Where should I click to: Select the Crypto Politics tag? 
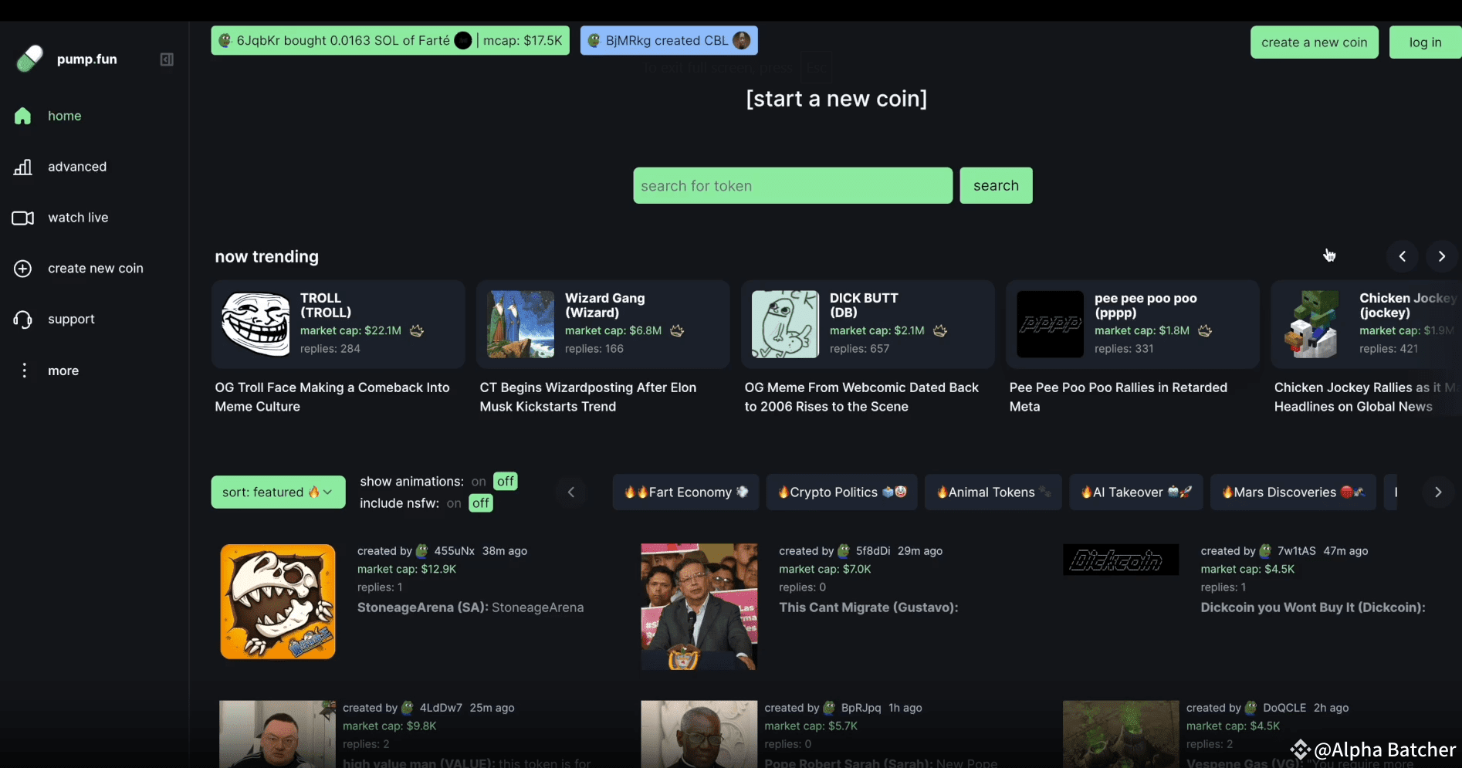[841, 492]
